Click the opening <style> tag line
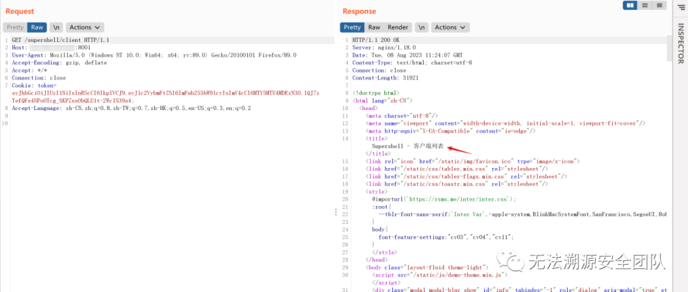Image resolution: width=688 pixels, height=292 pixels. 376,191
